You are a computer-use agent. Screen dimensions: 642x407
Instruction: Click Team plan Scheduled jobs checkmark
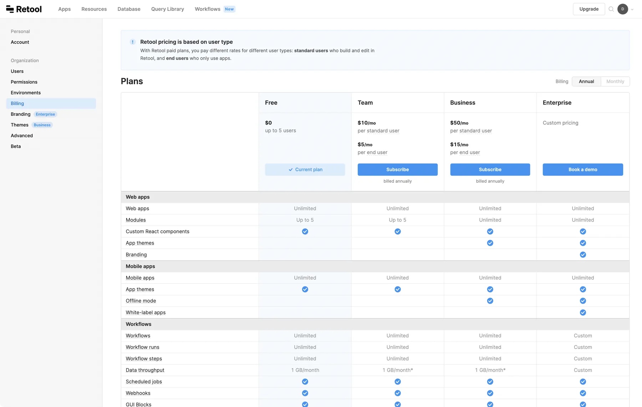[397, 382]
